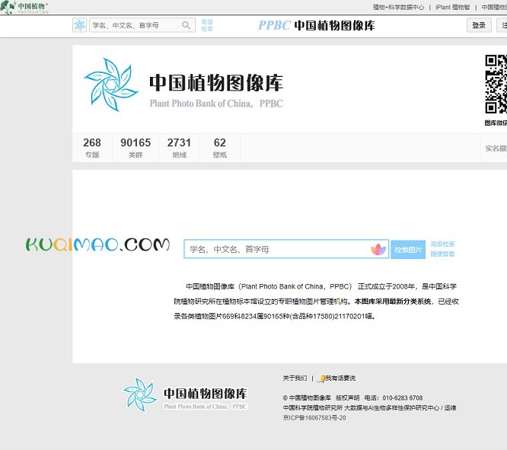Image resolution: width=507 pixels, height=450 pixels.
Task: Click the Plant Photo Bank of China subtitle
Action: click(x=216, y=104)
